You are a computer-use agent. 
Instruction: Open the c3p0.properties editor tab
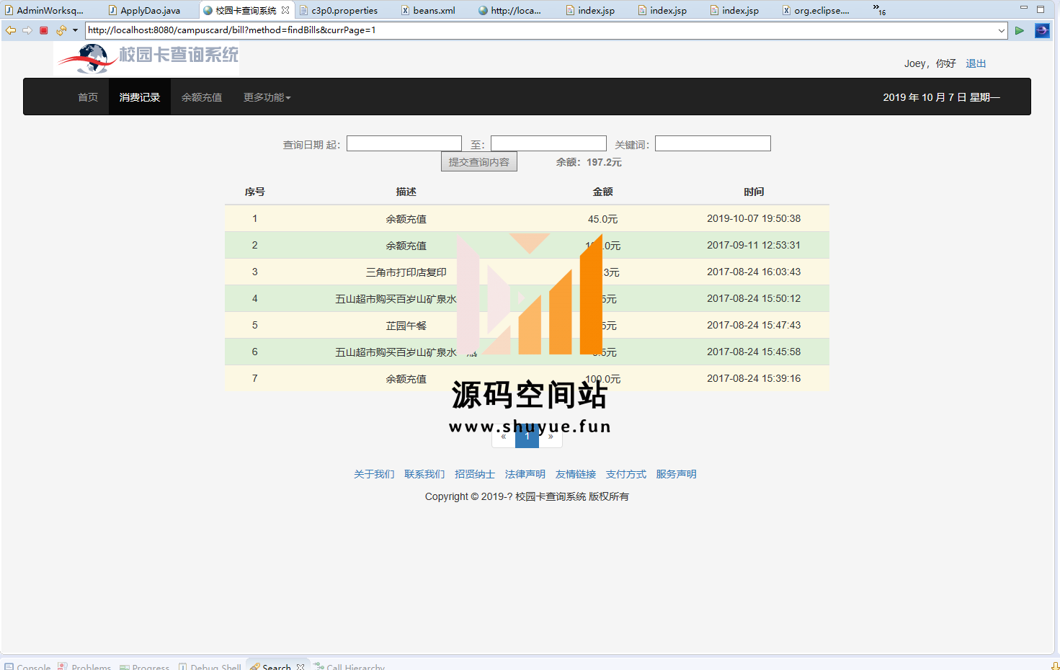coord(339,10)
